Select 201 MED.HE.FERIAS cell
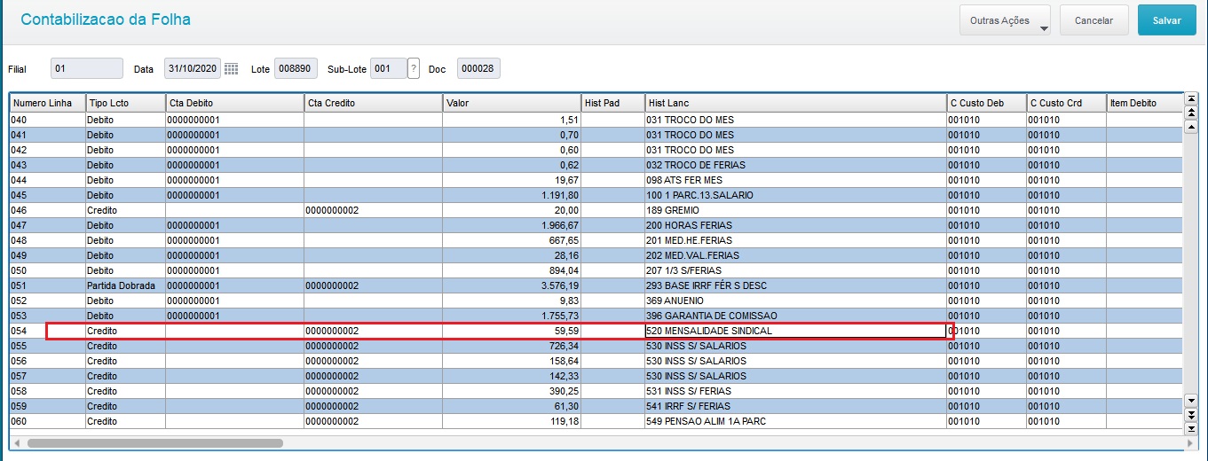Image resolution: width=1208 pixels, height=461 pixels. pyautogui.click(x=796, y=240)
